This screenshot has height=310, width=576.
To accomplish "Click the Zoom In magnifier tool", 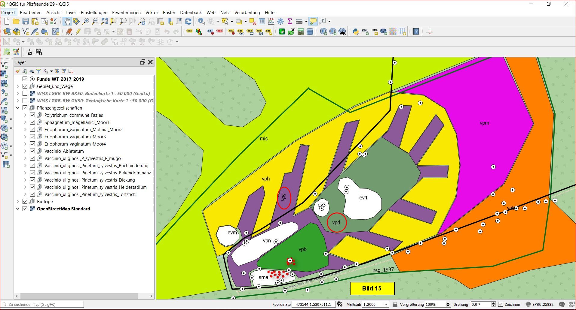I will (x=86, y=21).
